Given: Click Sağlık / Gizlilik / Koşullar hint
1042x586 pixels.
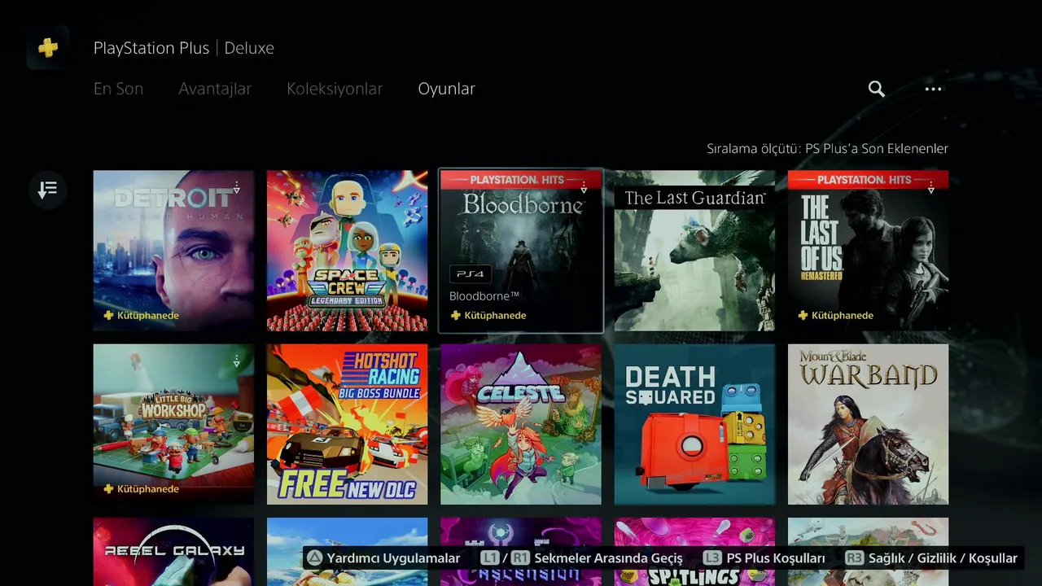Looking at the screenshot, I should pyautogui.click(x=943, y=558).
